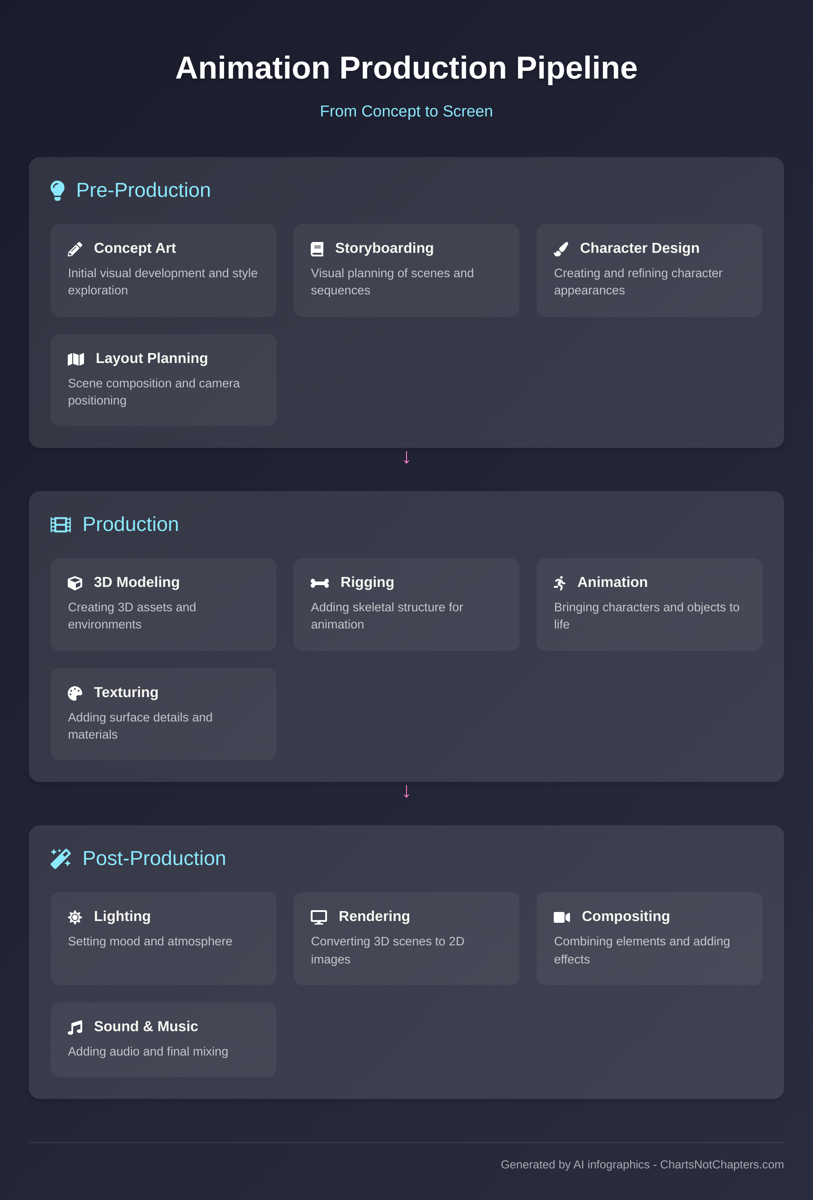The height and width of the screenshot is (1200, 813).
Task: Click the Texturing palette icon
Action: [x=75, y=693]
